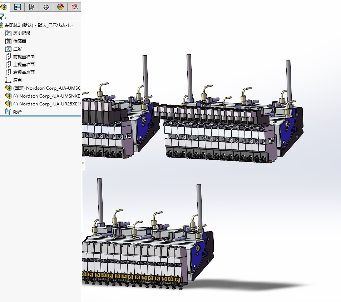The height and width of the screenshot is (302, 341).
Task: Click the (固定) Nordson component icon
Action: 8,88
